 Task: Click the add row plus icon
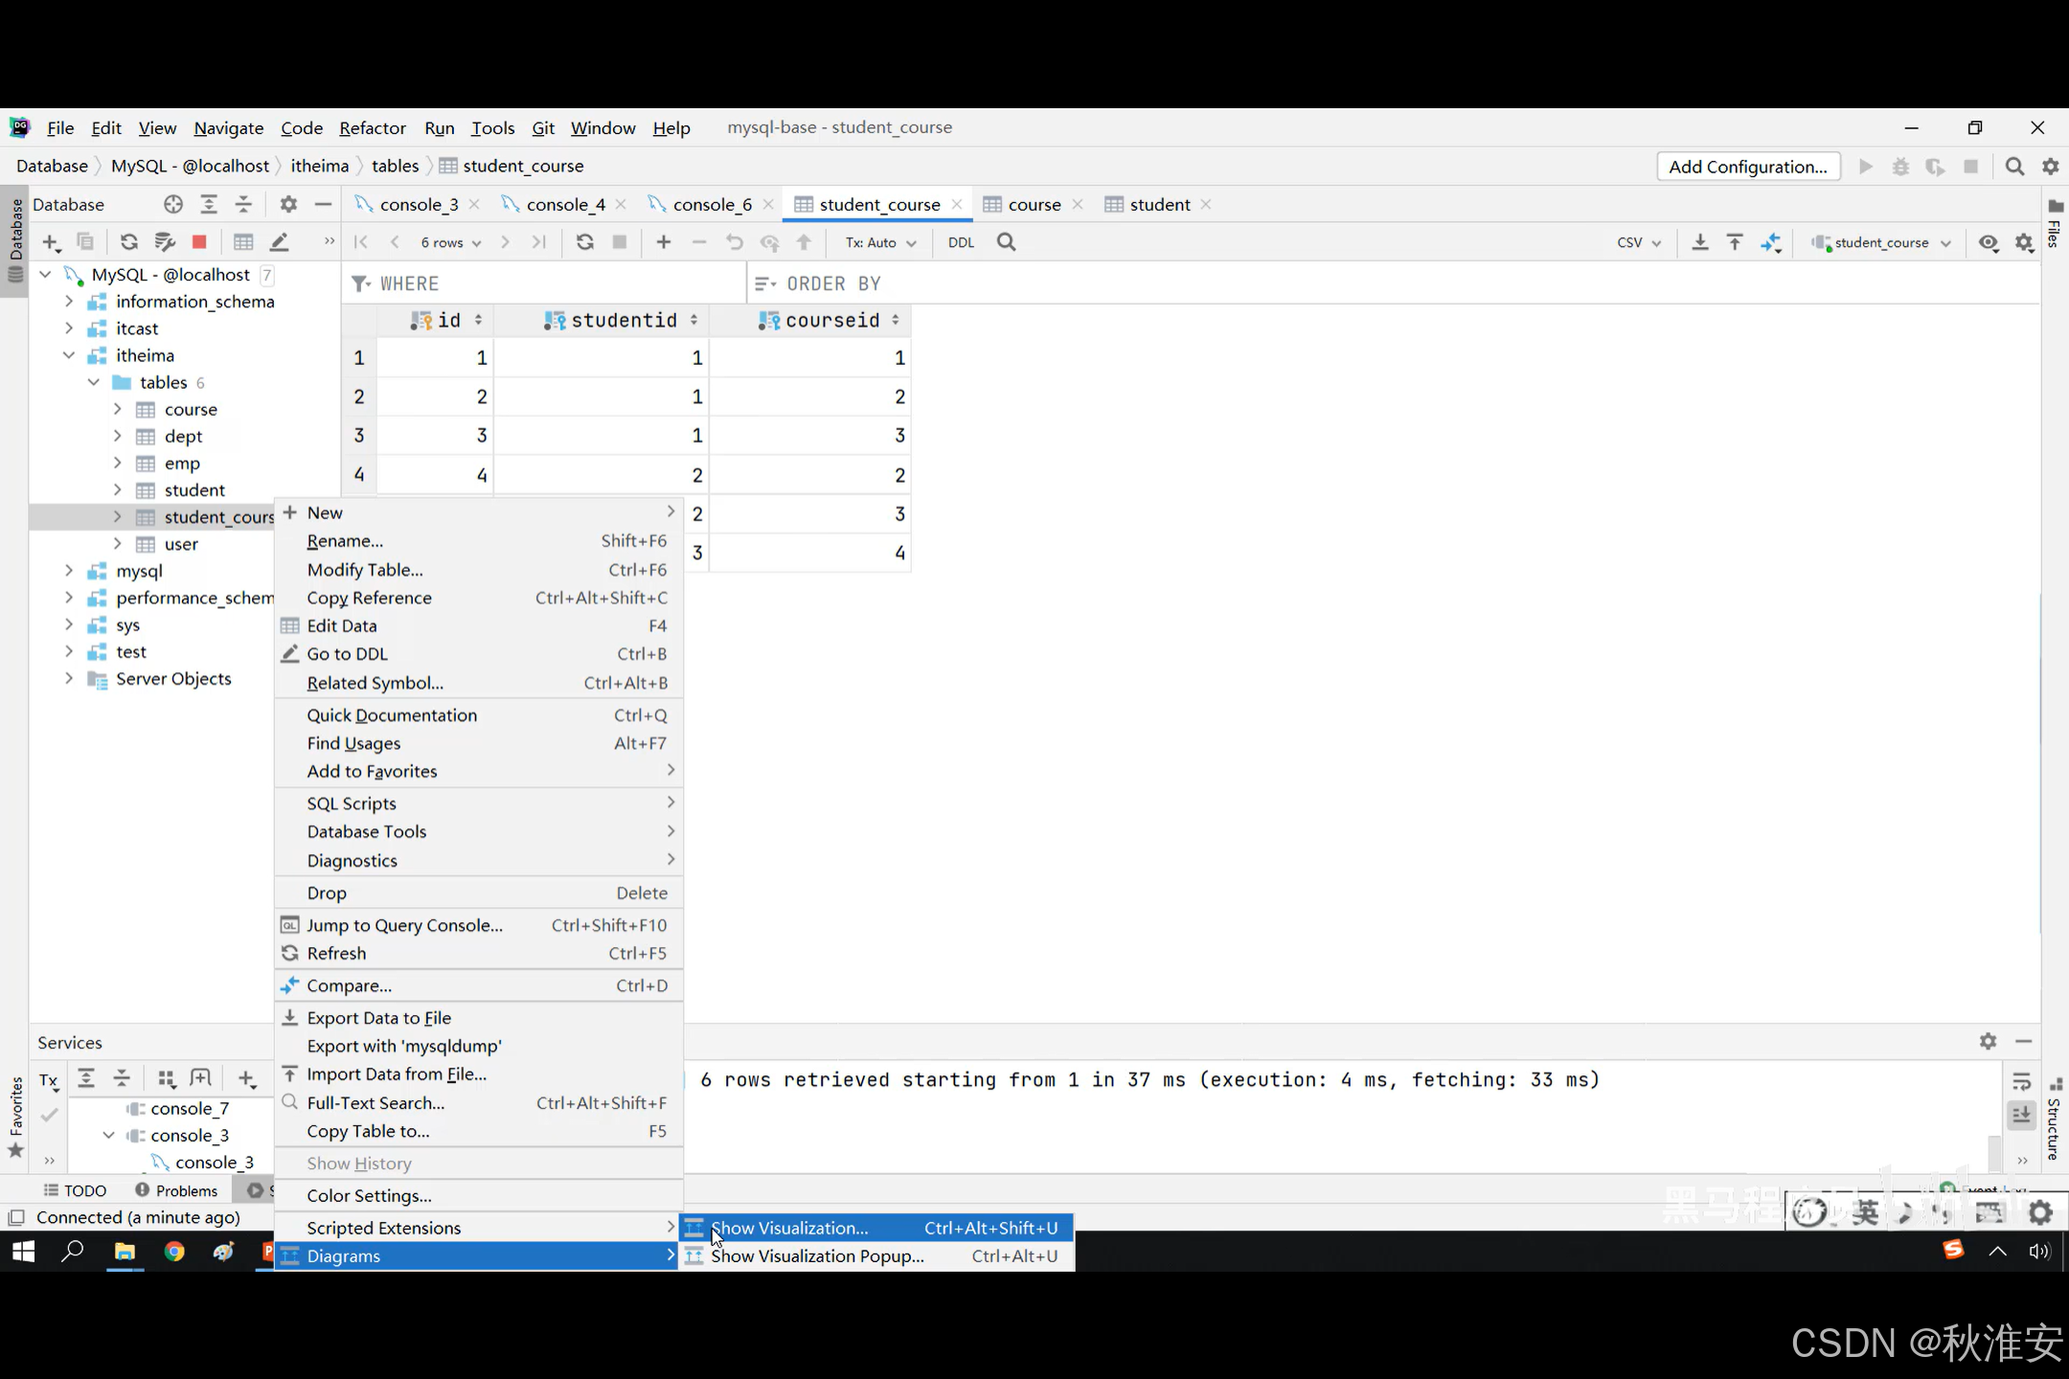[663, 242]
